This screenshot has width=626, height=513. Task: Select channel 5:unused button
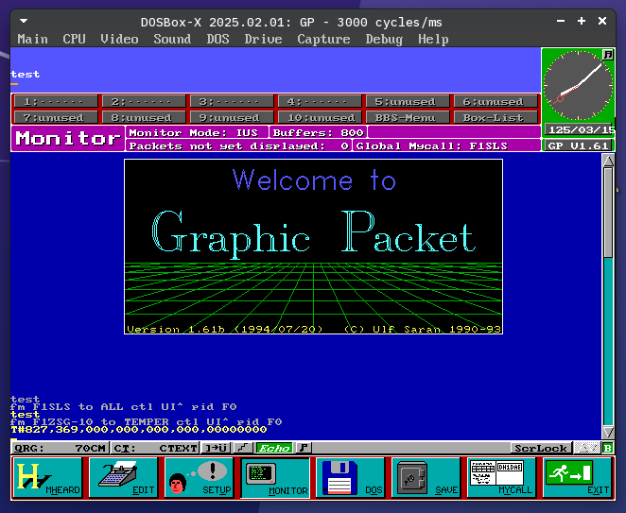pos(408,101)
